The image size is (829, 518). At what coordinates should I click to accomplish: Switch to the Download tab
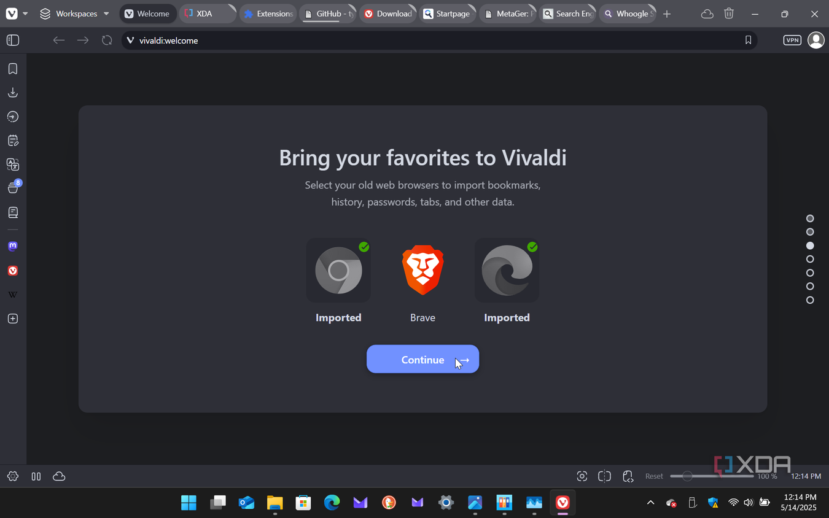(x=388, y=14)
